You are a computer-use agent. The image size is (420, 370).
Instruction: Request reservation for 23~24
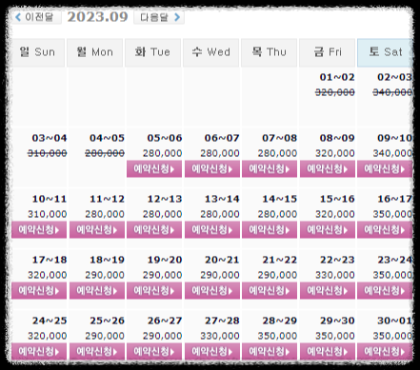point(385,290)
